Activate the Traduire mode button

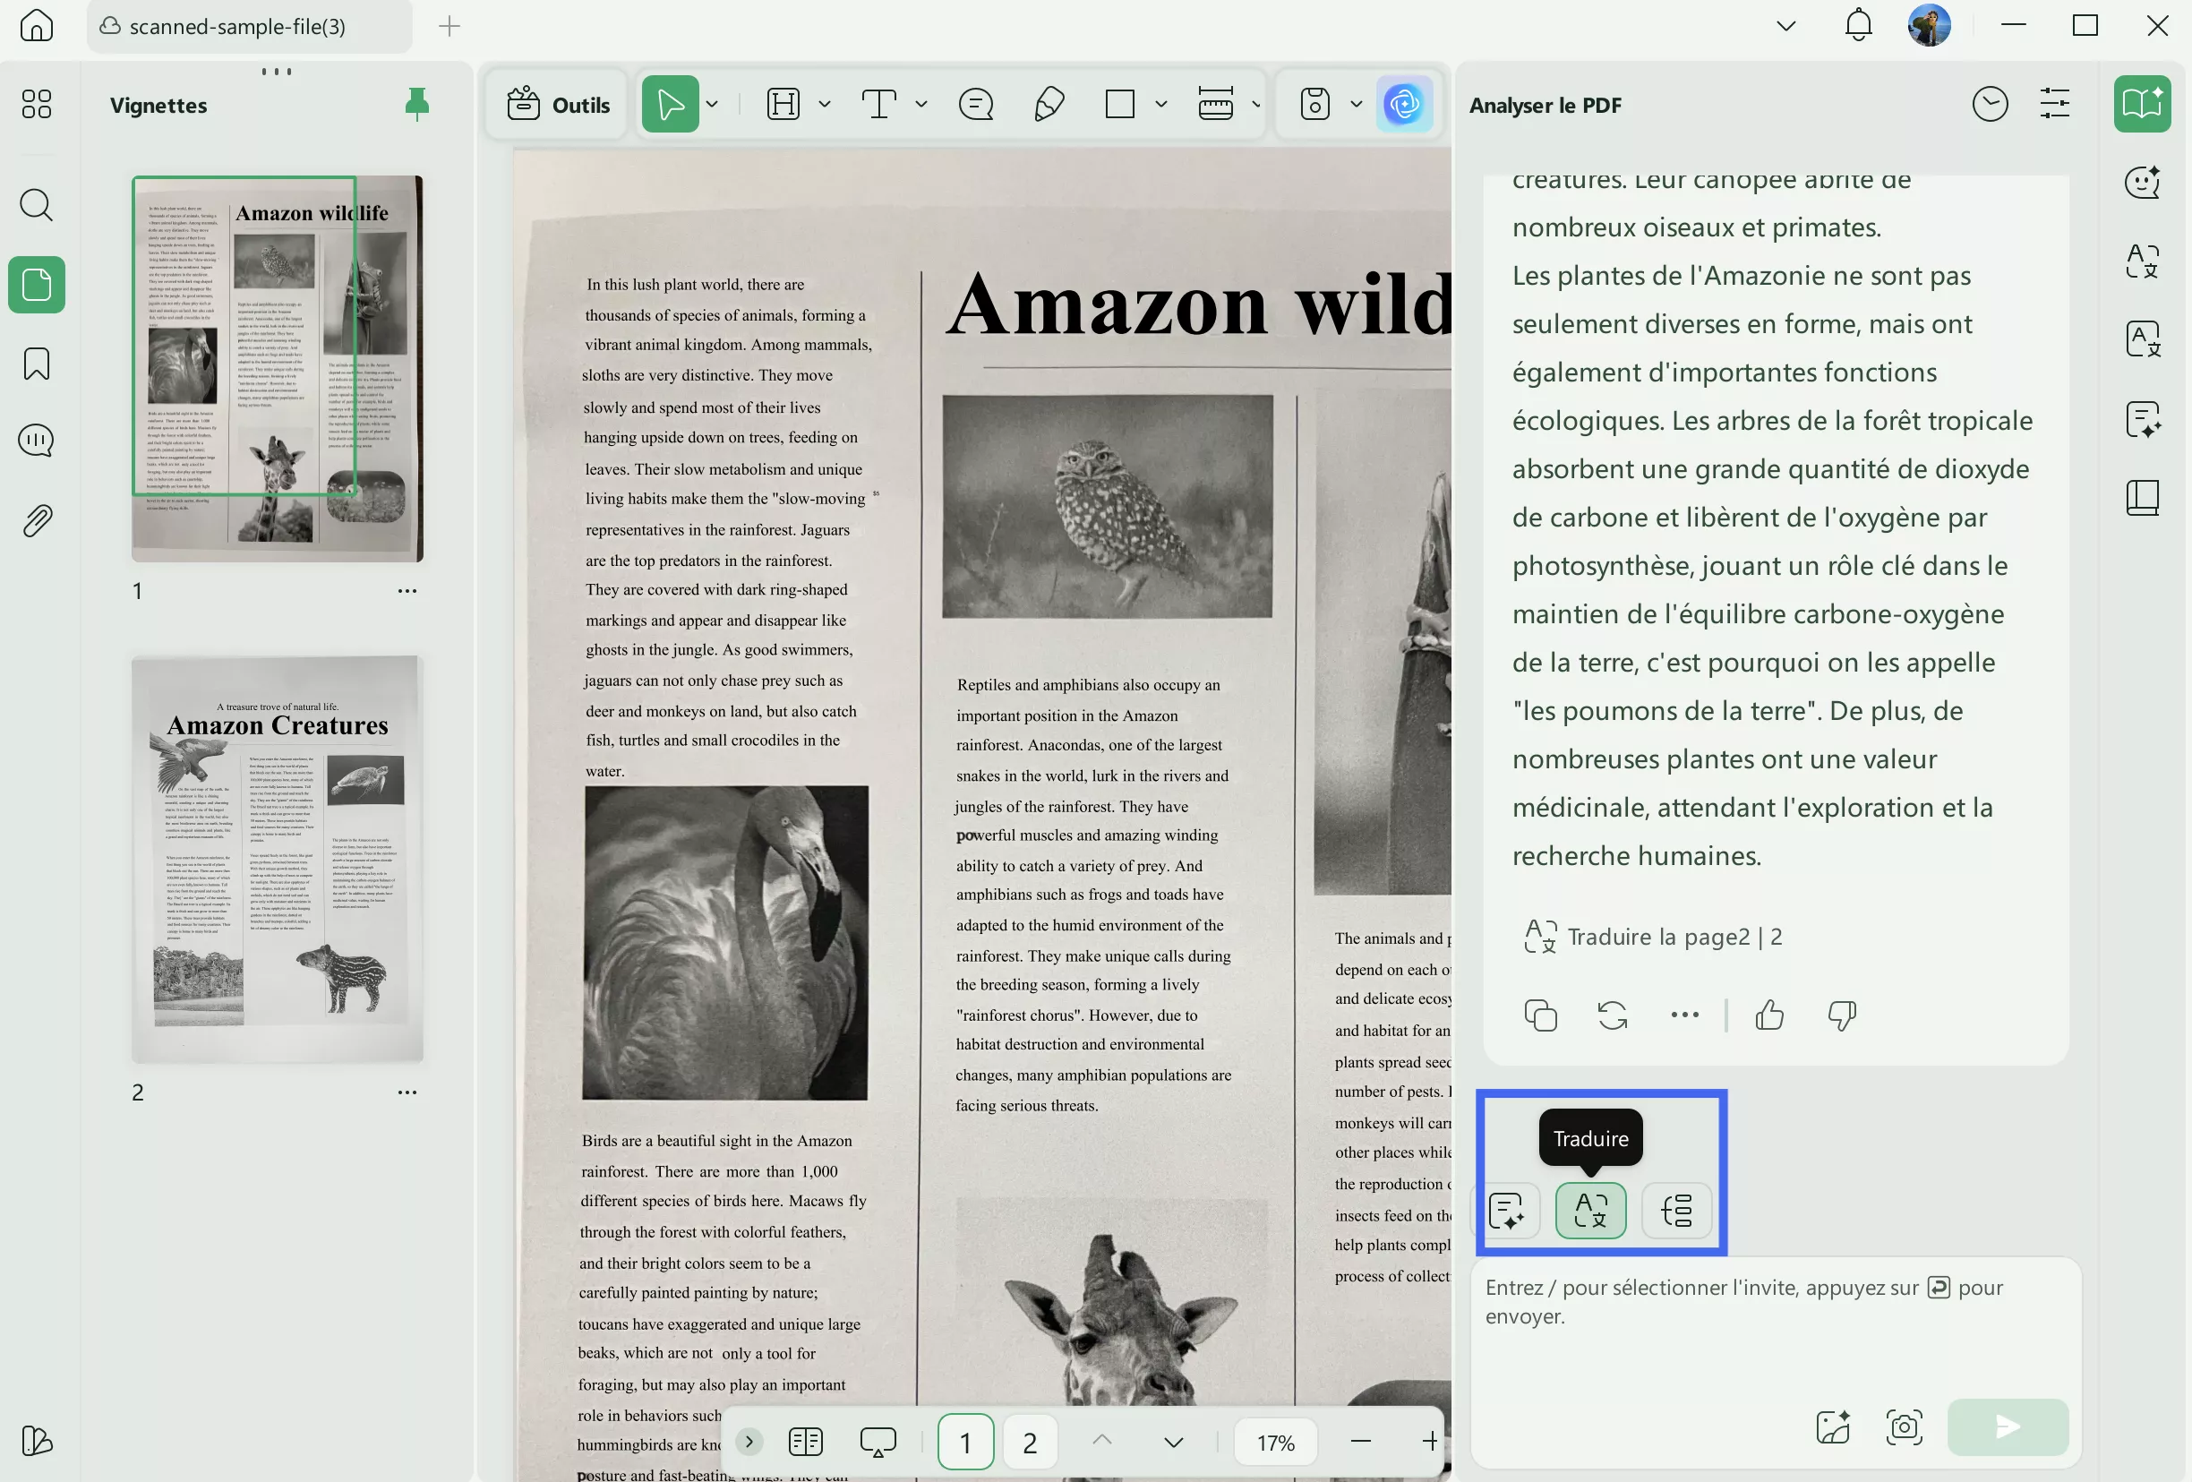pos(1590,1211)
